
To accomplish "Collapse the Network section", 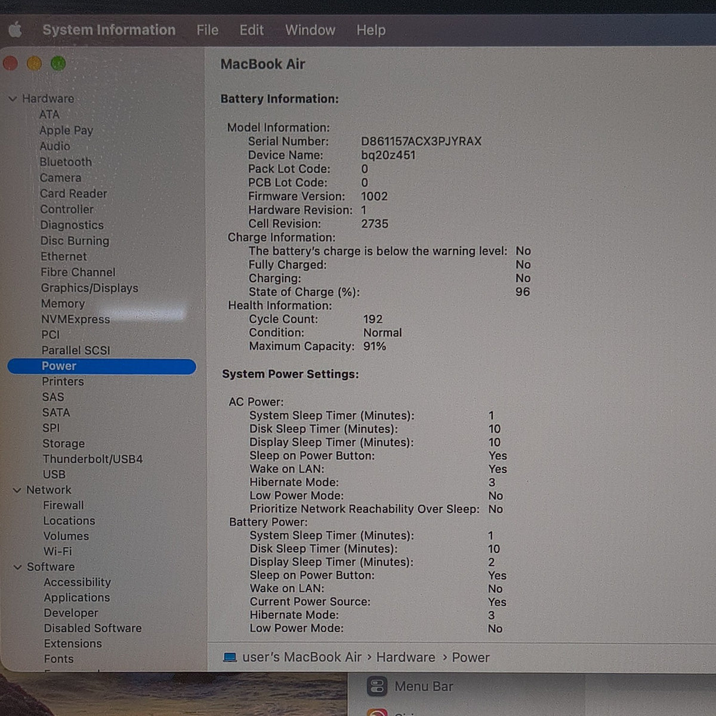I will (17, 490).
